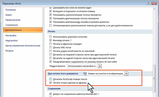Enable Печать кодов полей вместо их значений
The height and width of the screenshot is (97, 159).
tap(51, 51)
